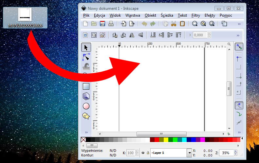Screen dimensions: 259x163
Task: Click the Duplicate selection icon
Action: tap(224, 24)
